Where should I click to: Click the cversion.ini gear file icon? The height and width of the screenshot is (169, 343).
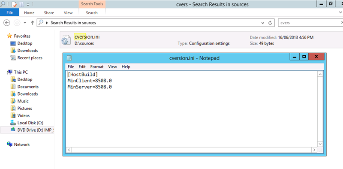(66, 40)
